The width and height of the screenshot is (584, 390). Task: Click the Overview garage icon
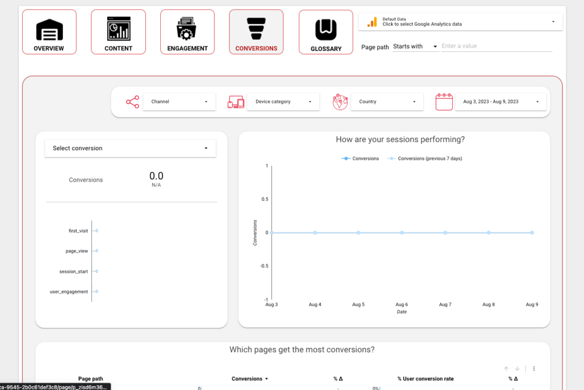[x=49, y=30]
